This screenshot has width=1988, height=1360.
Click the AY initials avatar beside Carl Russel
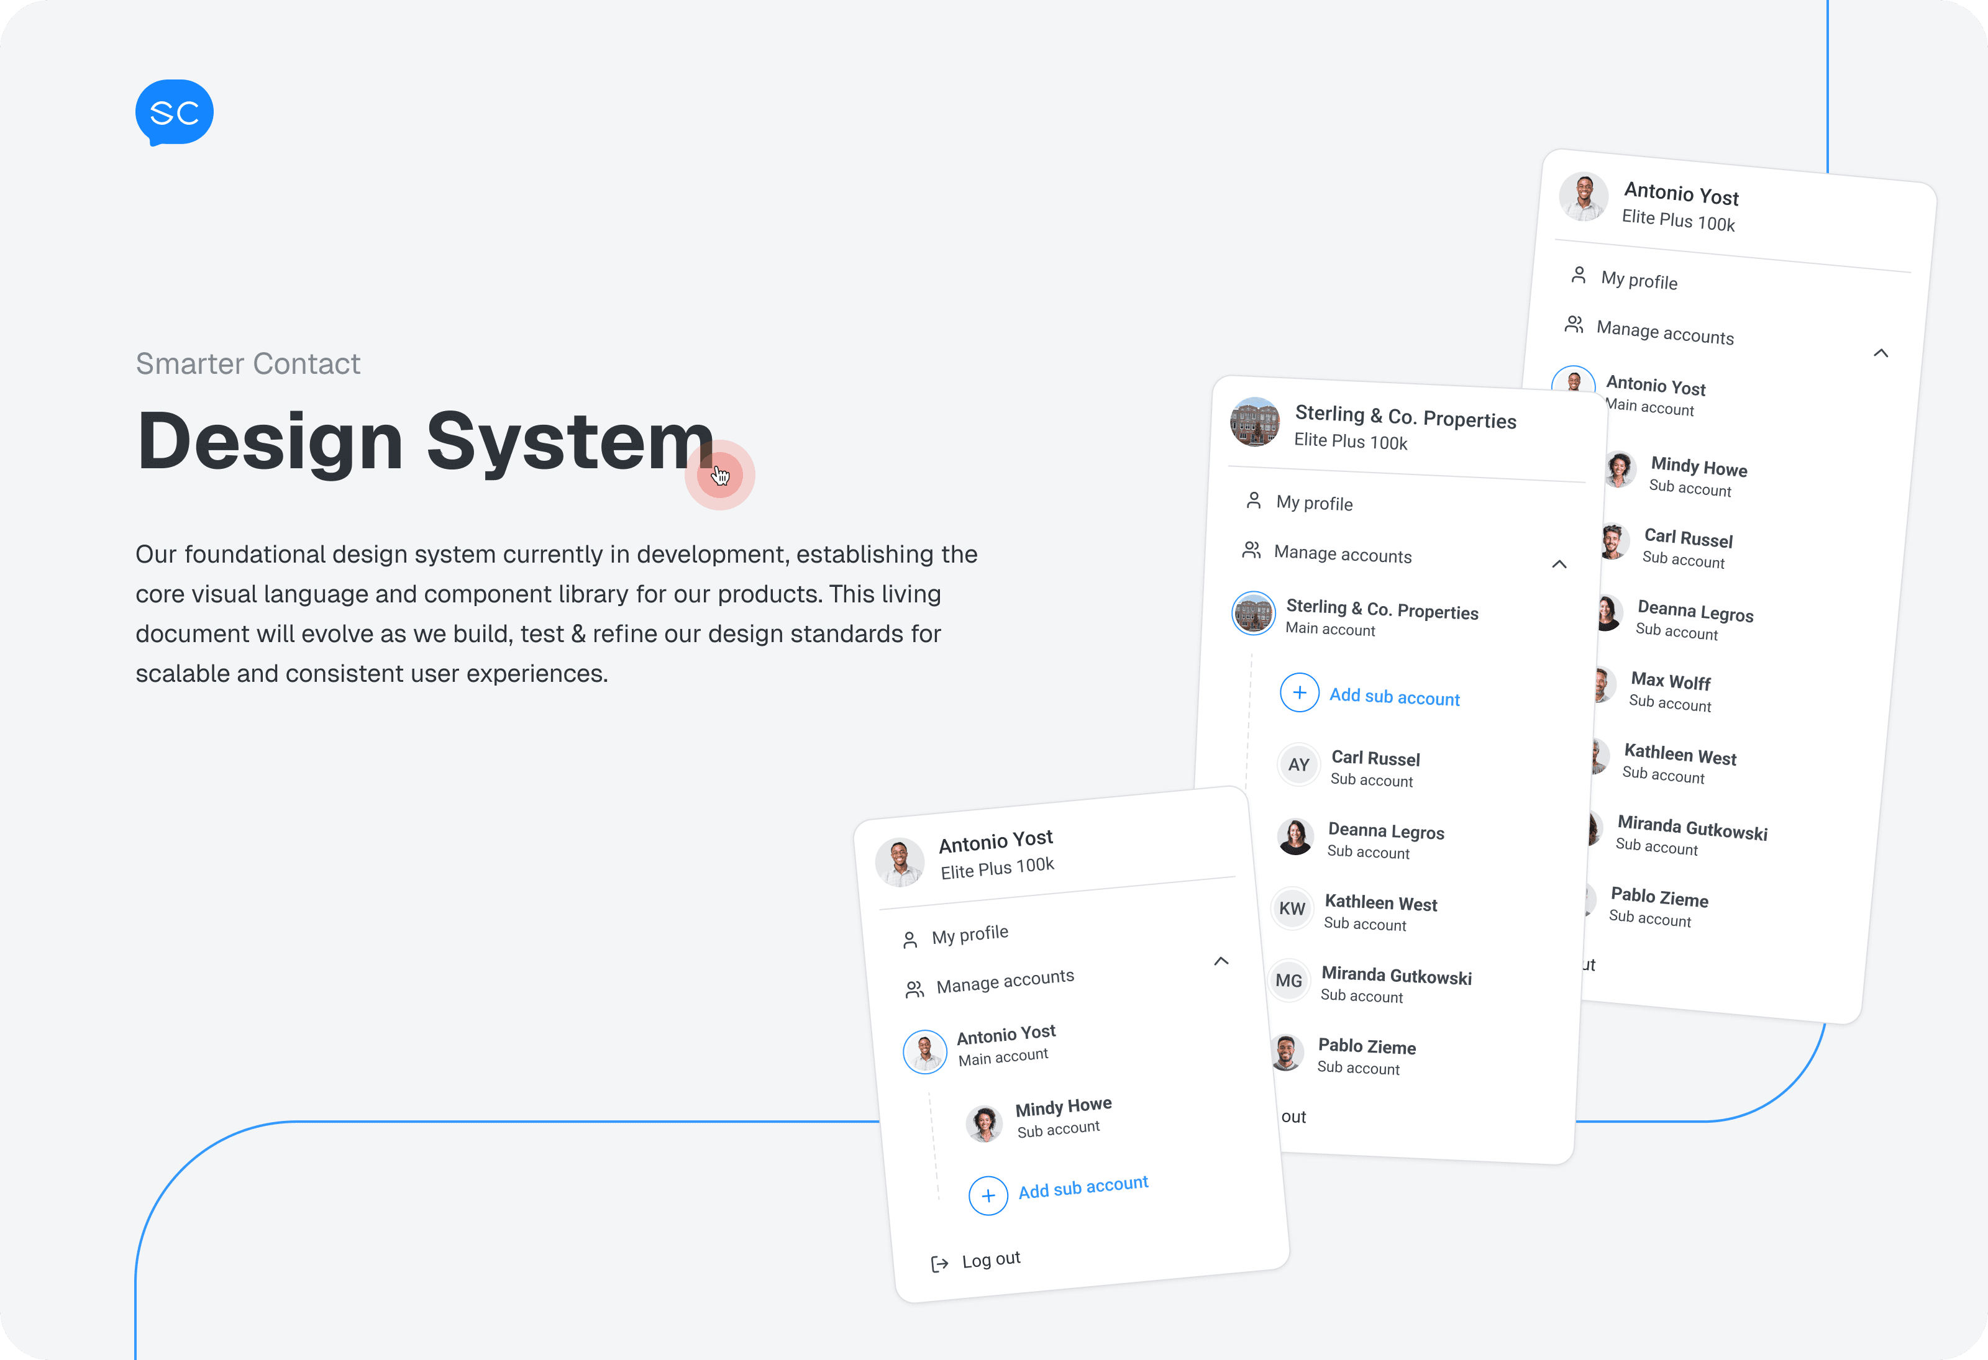pos(1298,764)
